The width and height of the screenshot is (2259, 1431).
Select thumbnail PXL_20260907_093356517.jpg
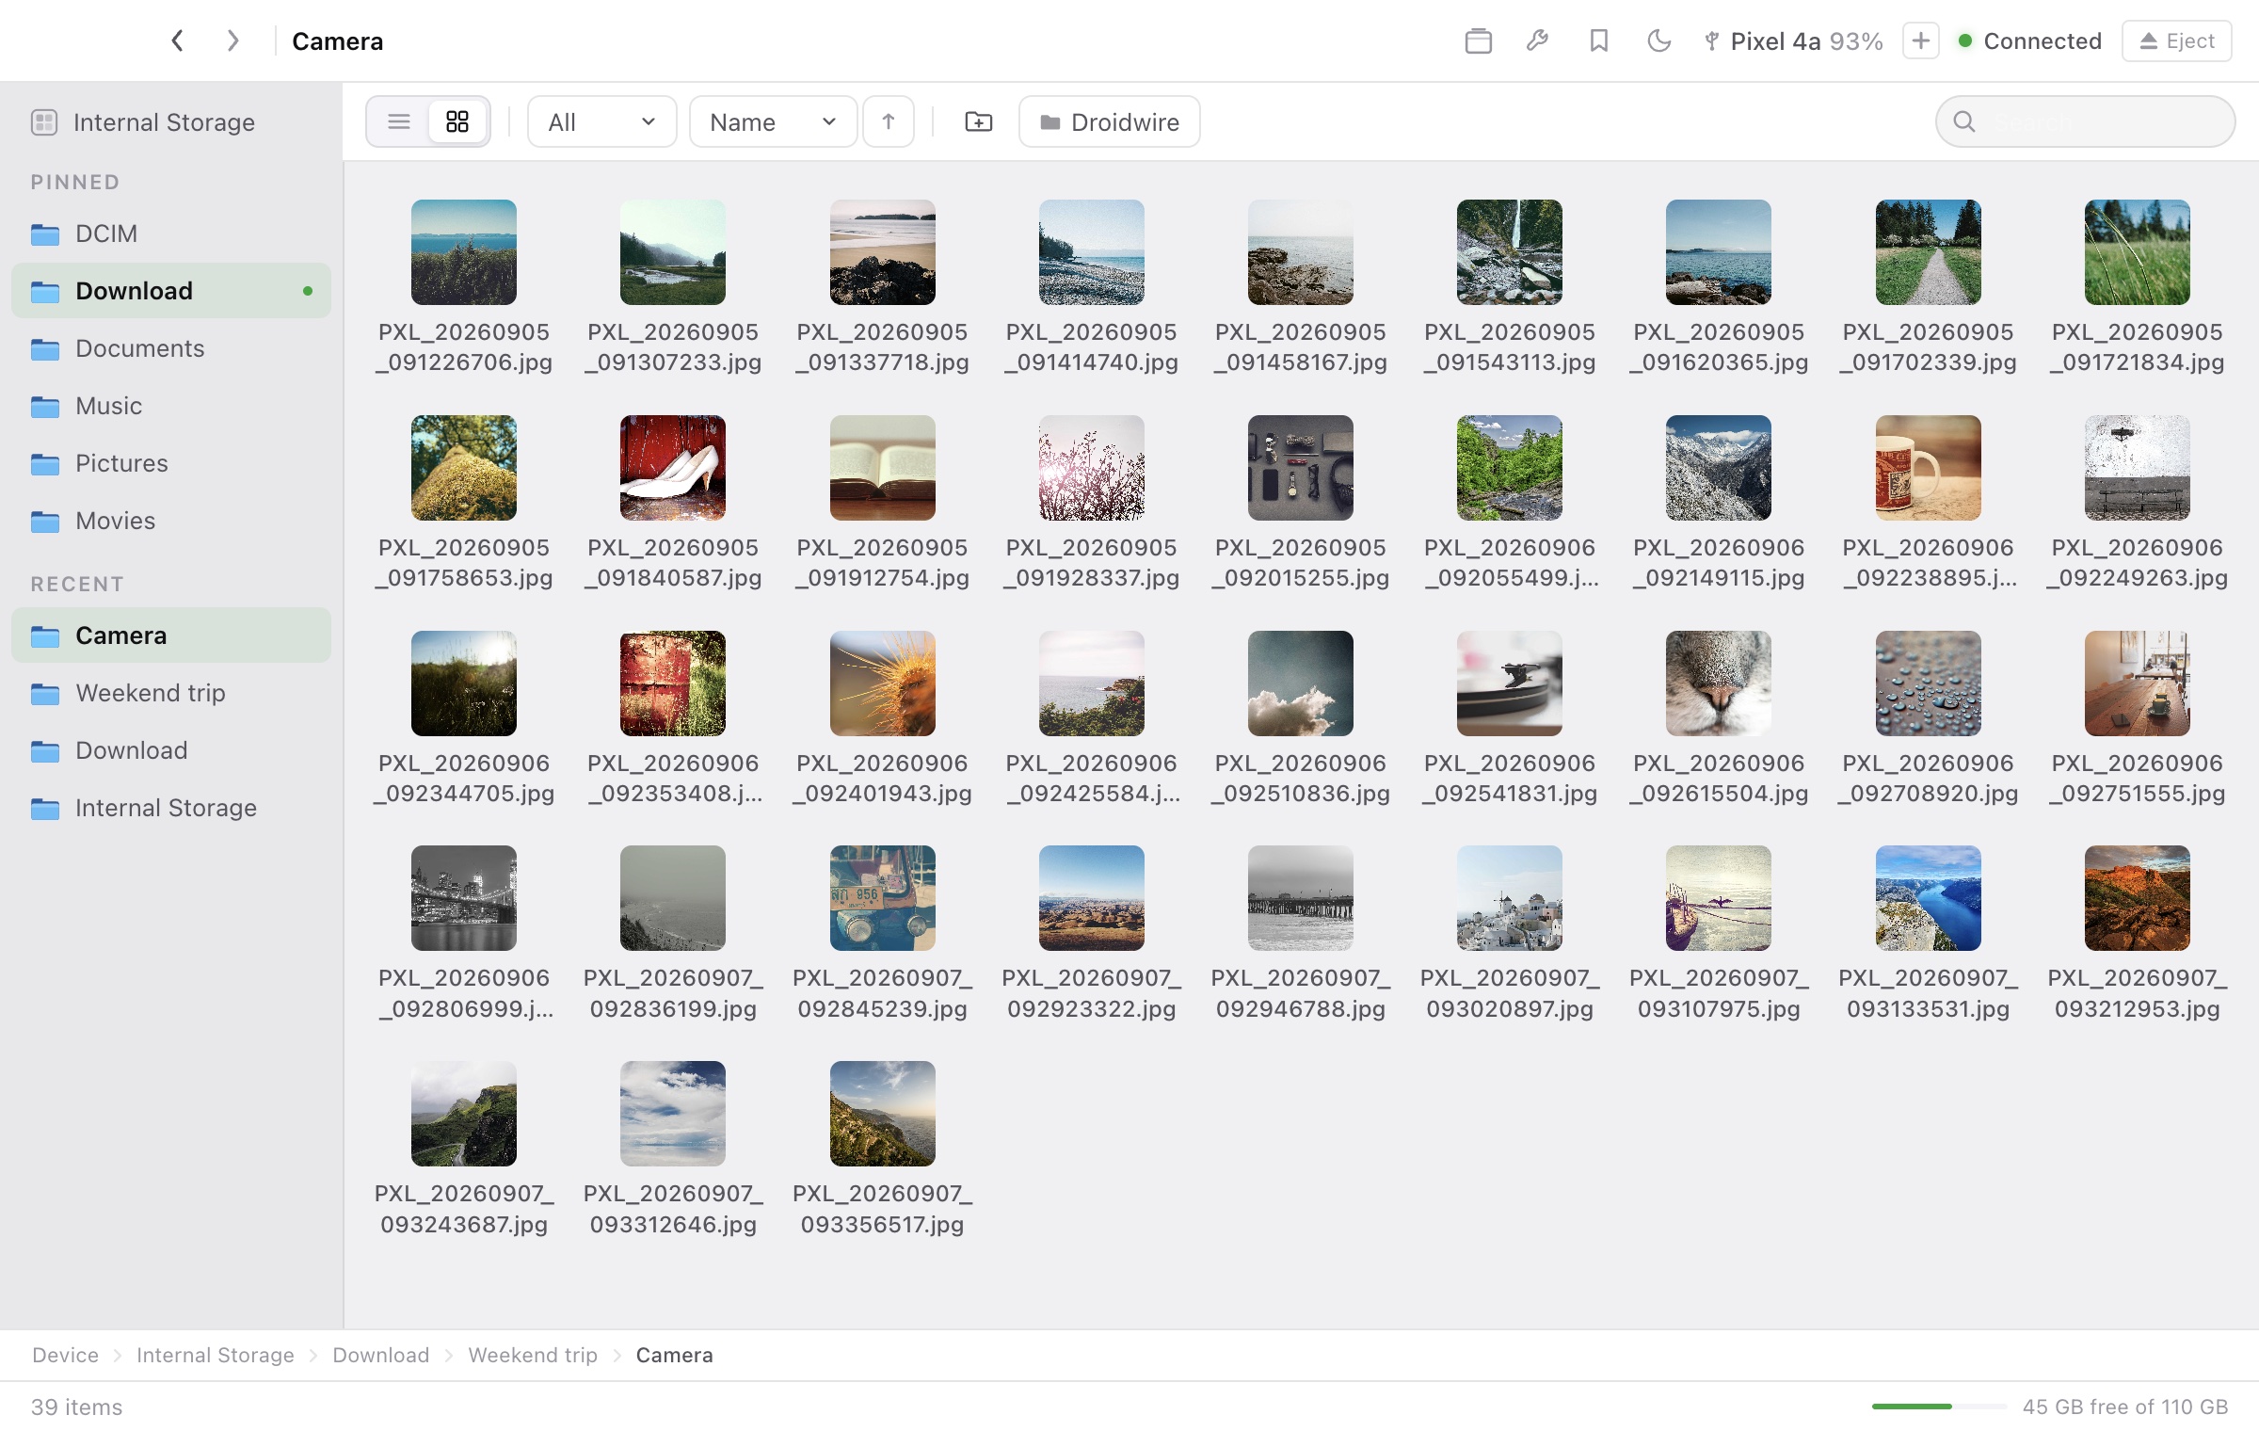click(x=883, y=1114)
